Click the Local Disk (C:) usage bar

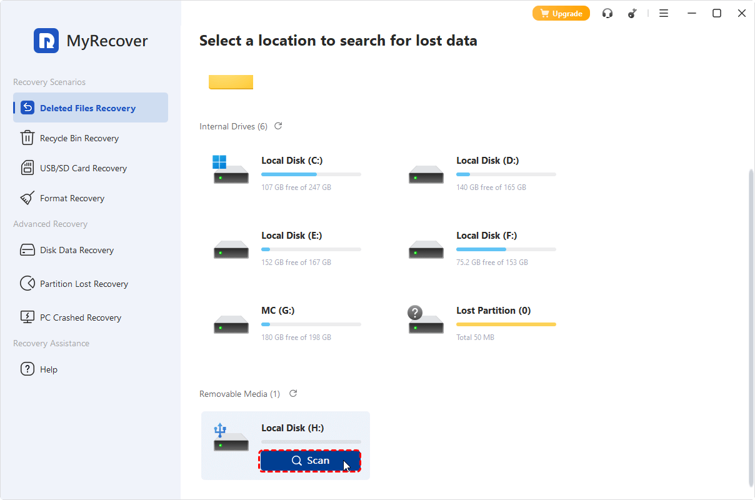(311, 174)
